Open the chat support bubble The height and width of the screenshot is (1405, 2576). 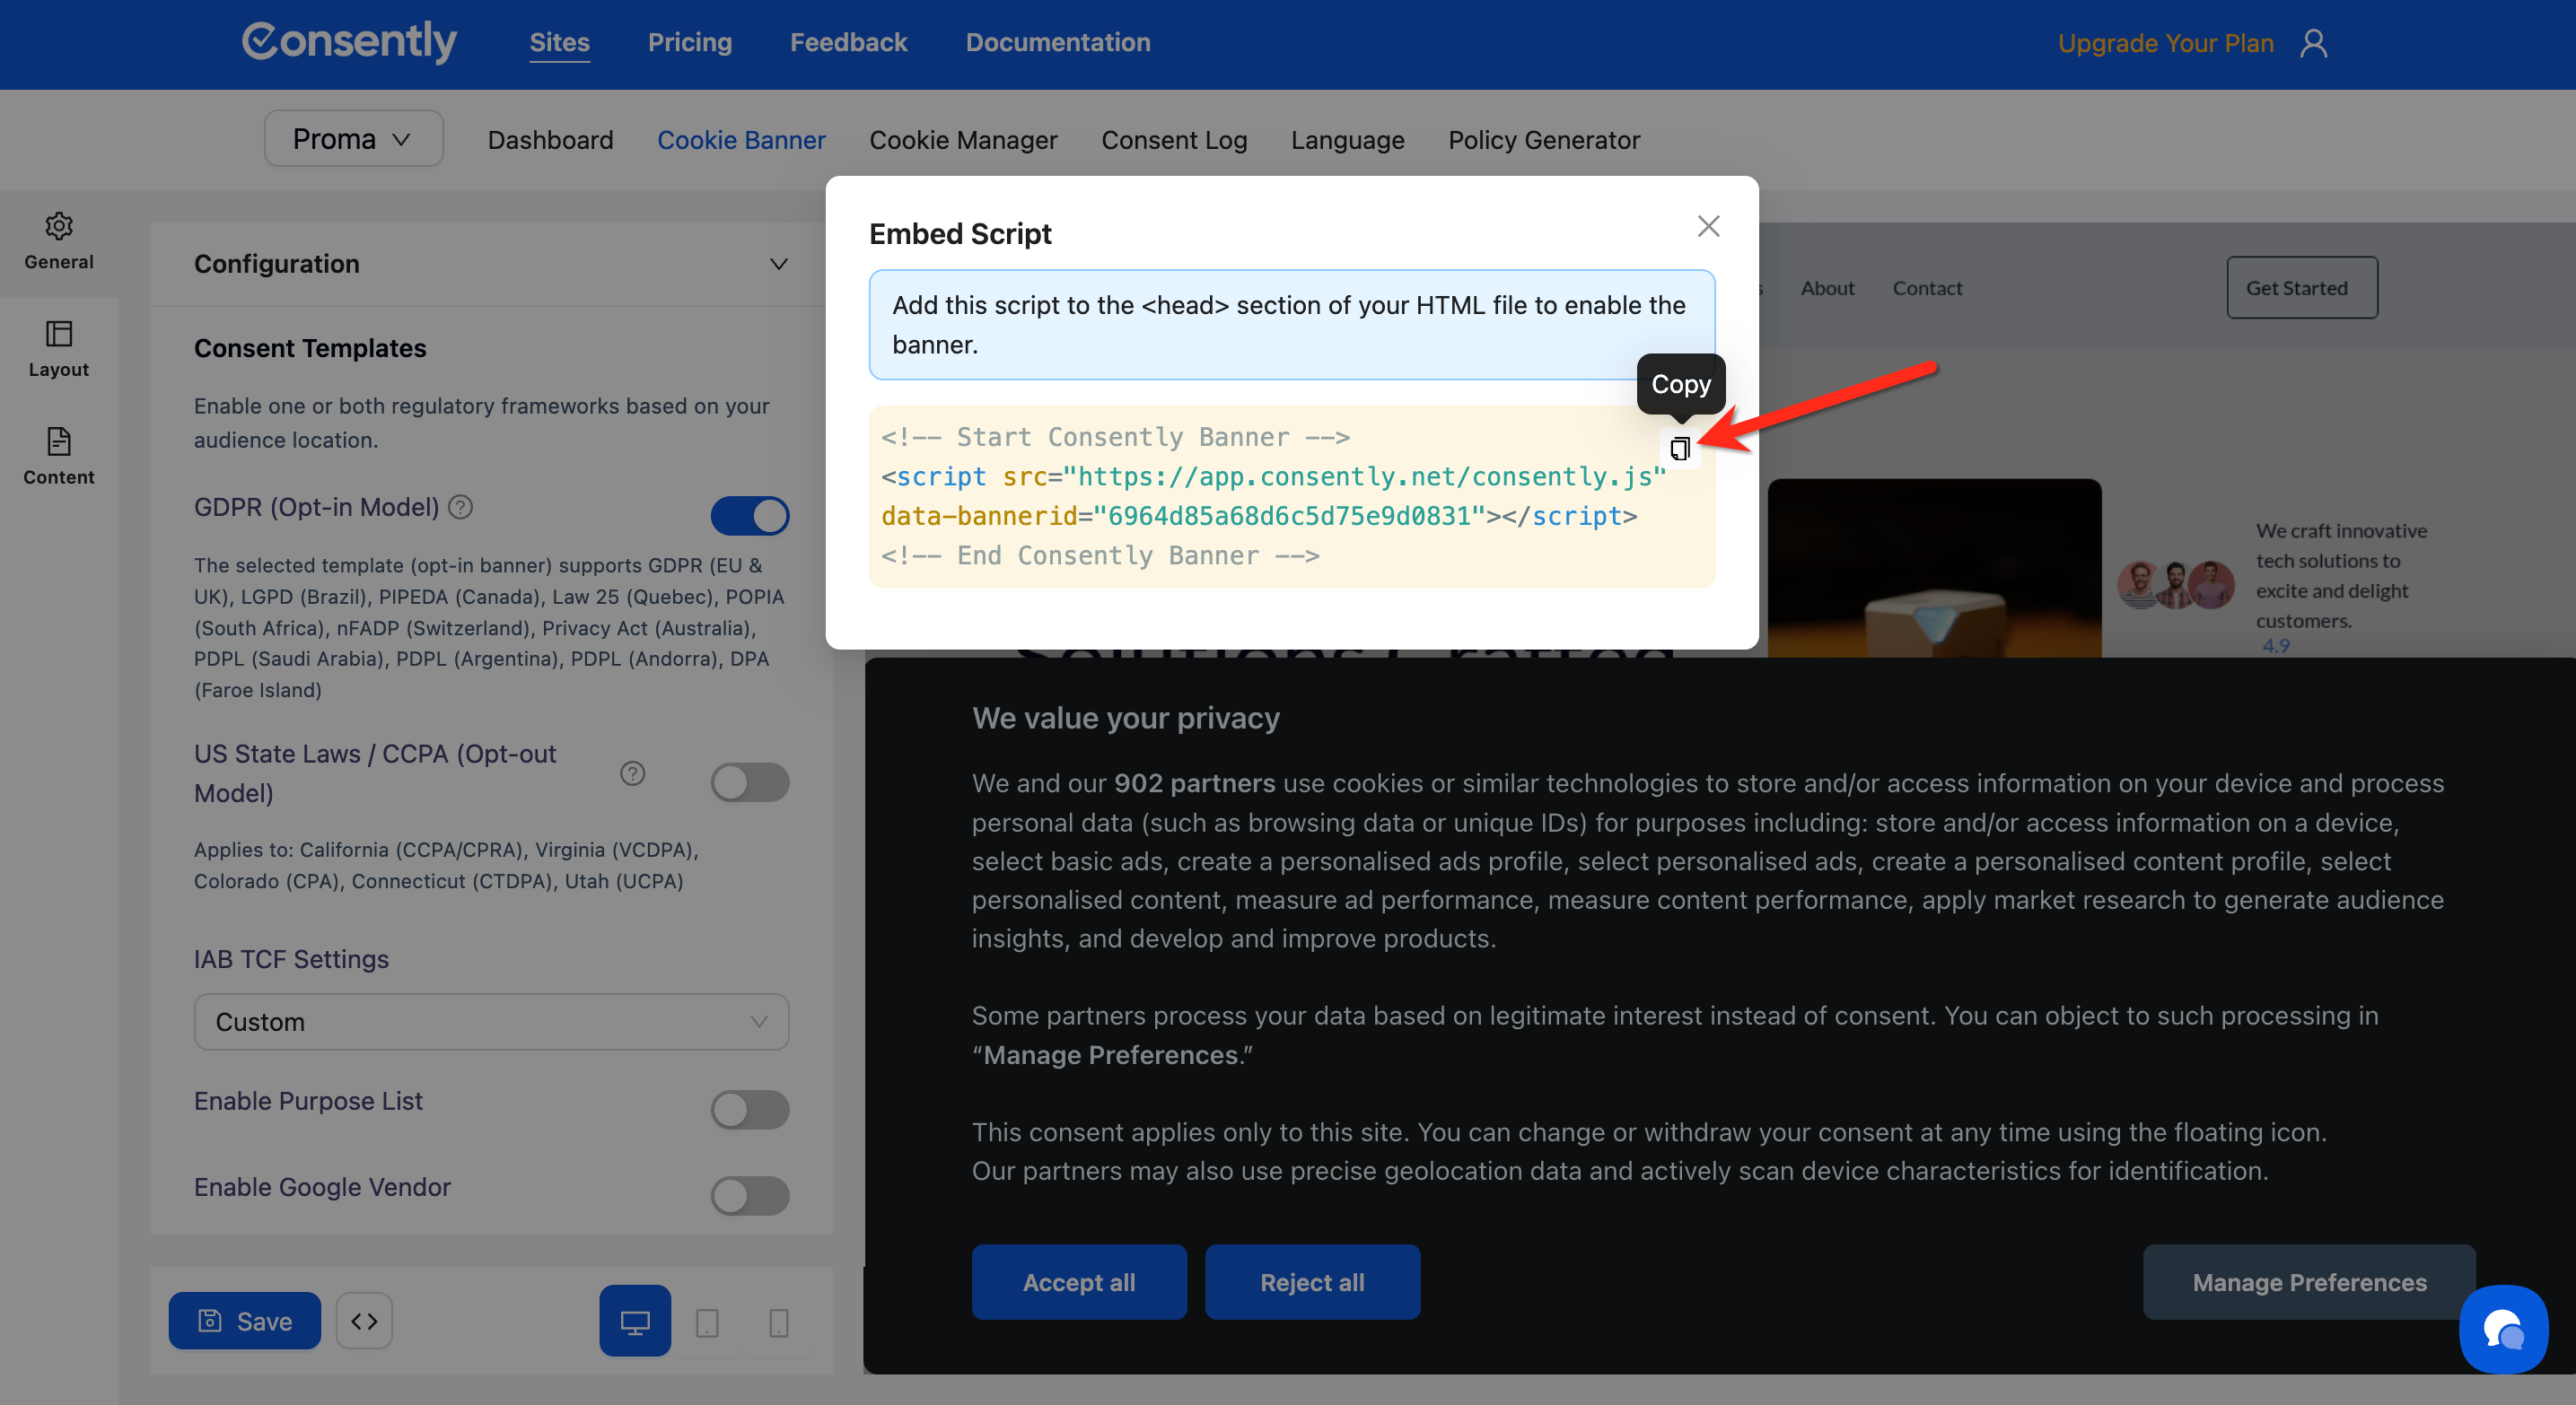pyautogui.click(x=2503, y=1329)
